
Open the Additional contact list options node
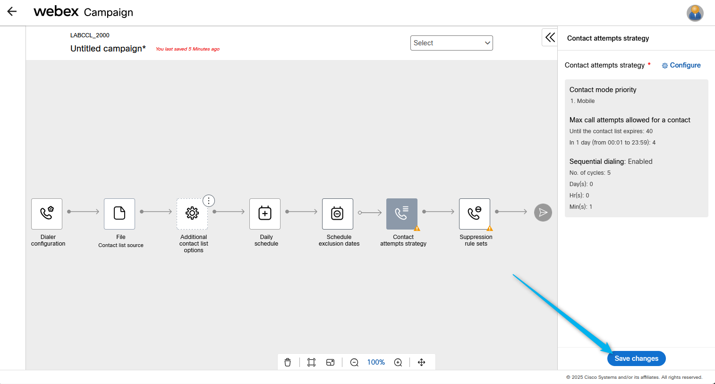(192, 214)
